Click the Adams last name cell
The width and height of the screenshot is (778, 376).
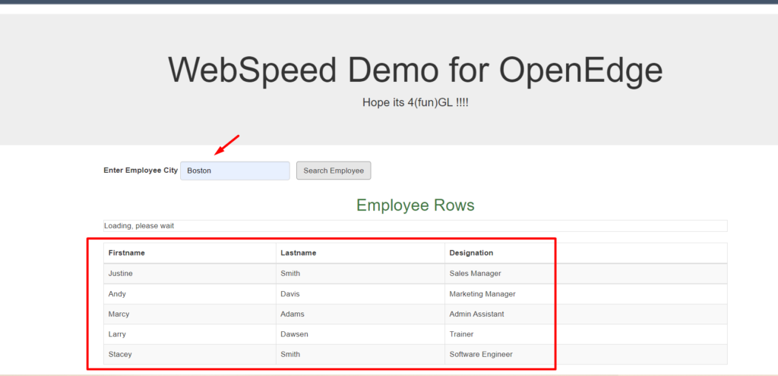pos(293,314)
